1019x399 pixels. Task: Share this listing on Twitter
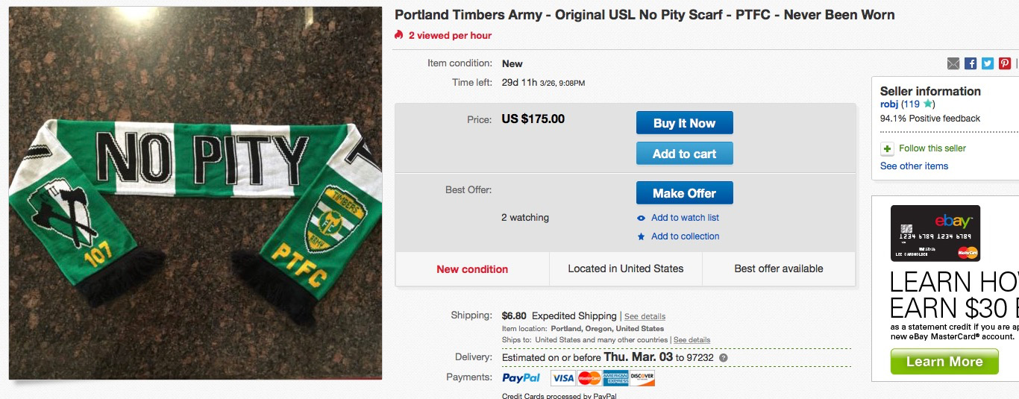[x=988, y=63]
